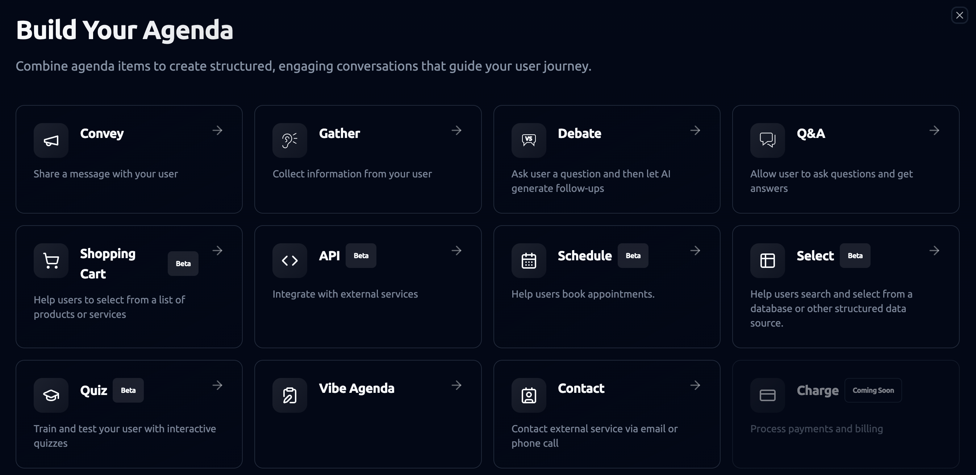Viewport: 976px width, 475px height.
Task: Click the calendar icon for Schedule
Action: (529, 261)
